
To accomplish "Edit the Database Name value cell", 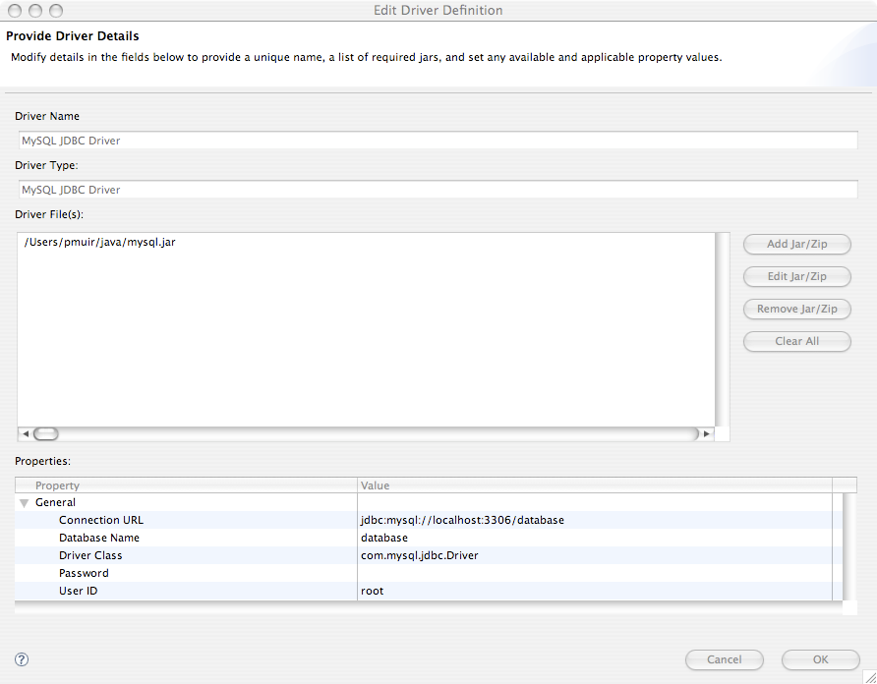I will coord(590,538).
